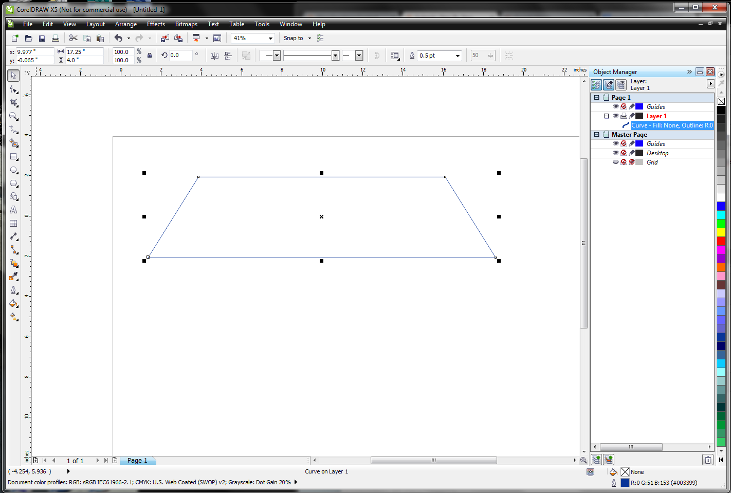731x493 pixels.
Task: Toggle Edit Across Layers button
Action: [x=609, y=85]
